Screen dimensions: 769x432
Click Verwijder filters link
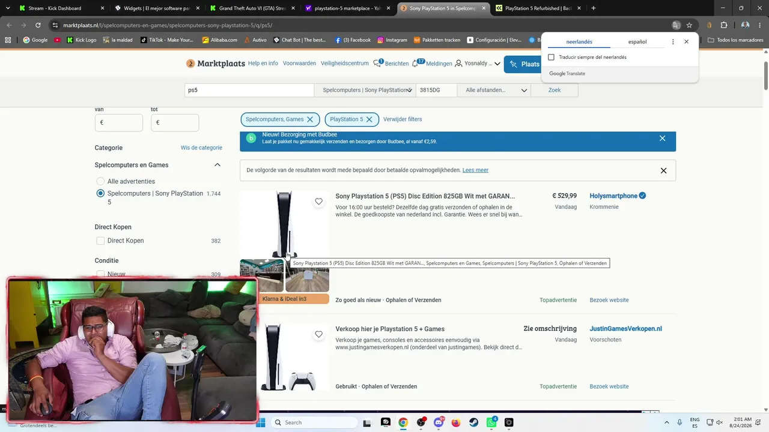(403, 119)
